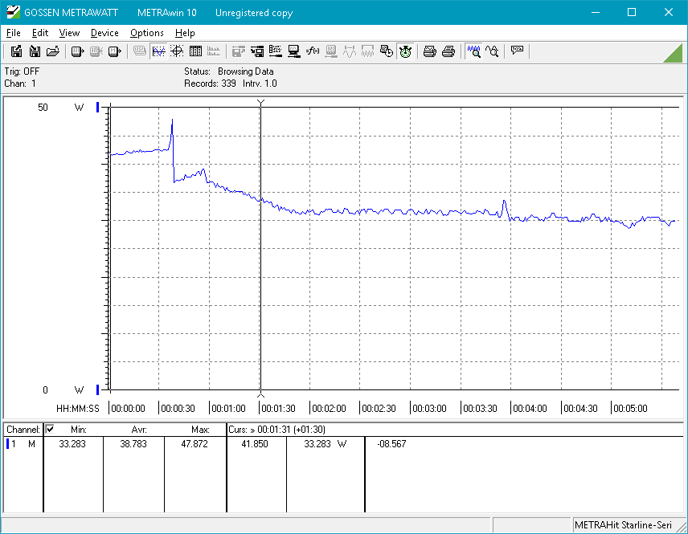The width and height of the screenshot is (688, 534).
Task: Click the blue waveform zoom magnifier icon
Action: coord(474,51)
